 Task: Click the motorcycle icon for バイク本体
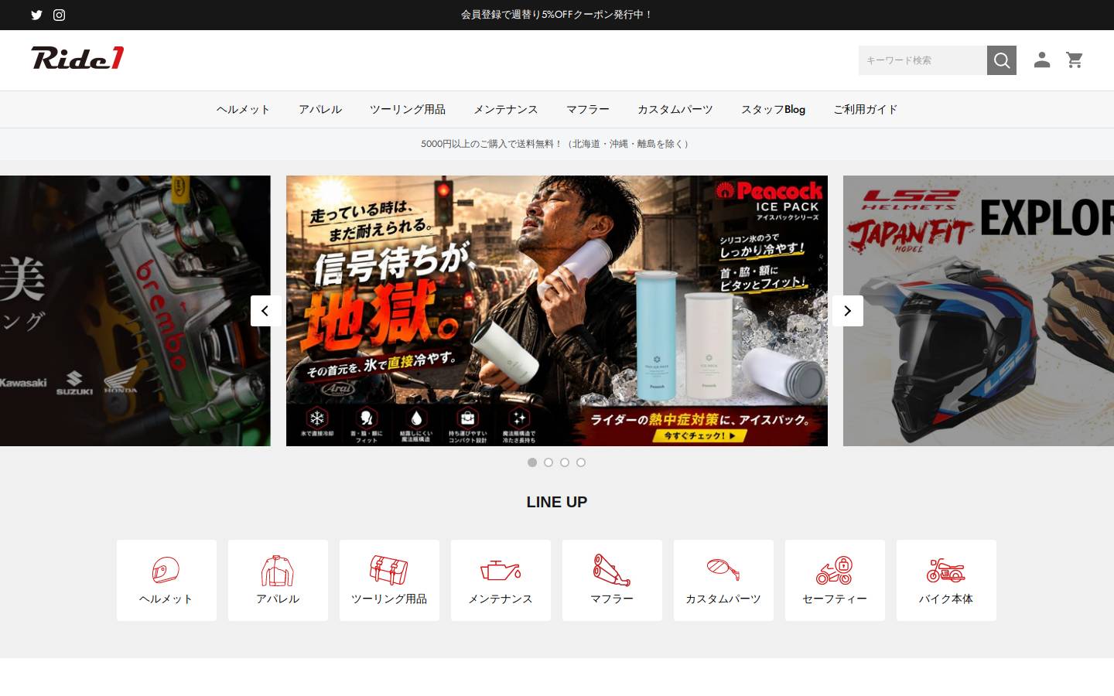[x=945, y=571]
